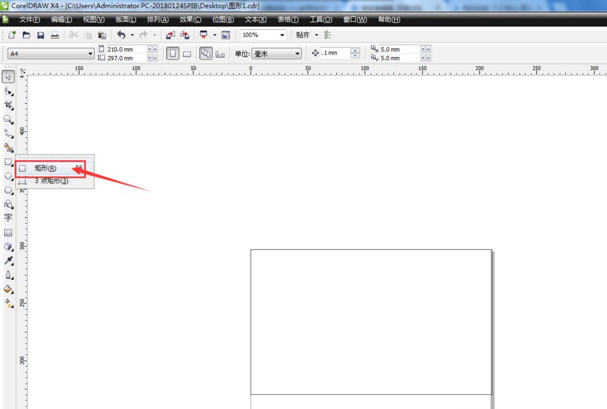Click the .1 mm nudge offset field
Image resolution: width=607 pixels, height=409 pixels.
pyautogui.click(x=335, y=53)
